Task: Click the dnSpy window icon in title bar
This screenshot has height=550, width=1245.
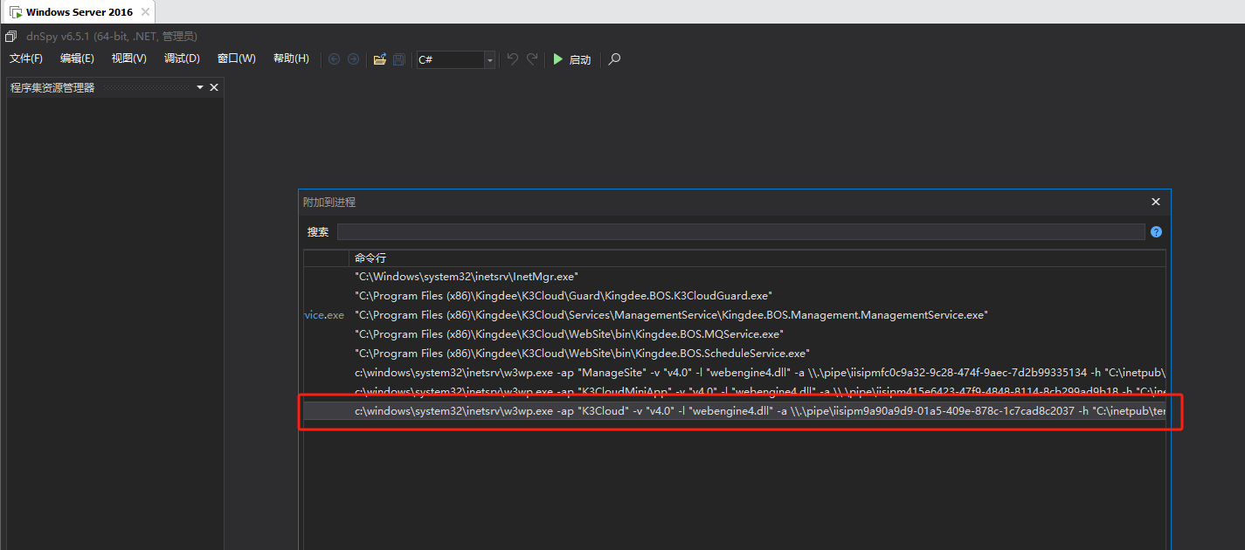Action: click(11, 37)
